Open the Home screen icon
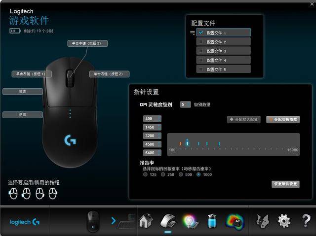316x236 pixels. click(146, 221)
